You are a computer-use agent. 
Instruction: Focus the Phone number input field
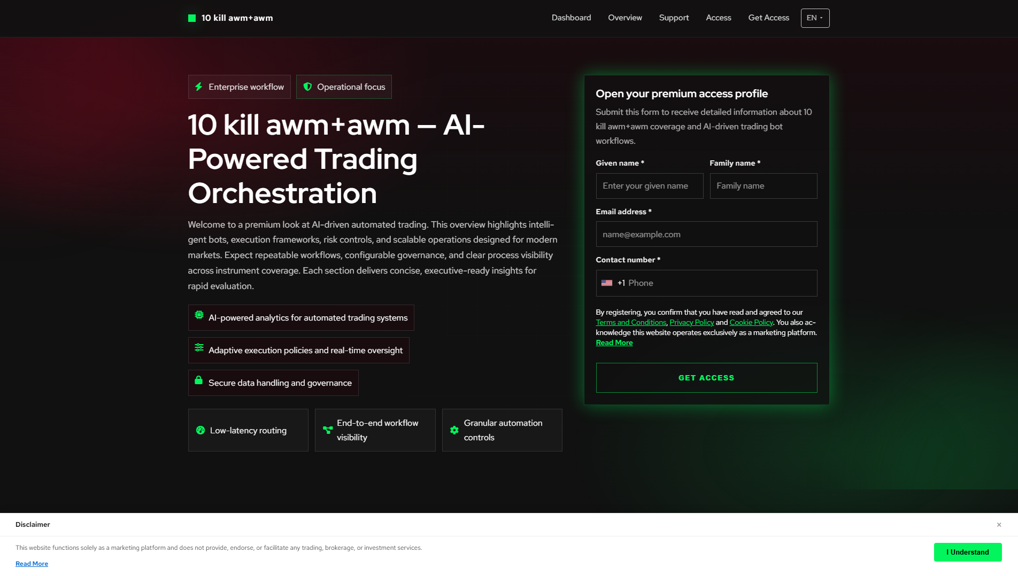click(x=706, y=283)
